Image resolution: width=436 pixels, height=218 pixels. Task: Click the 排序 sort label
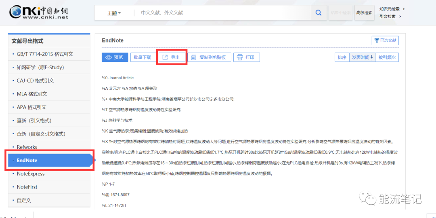pos(342,57)
